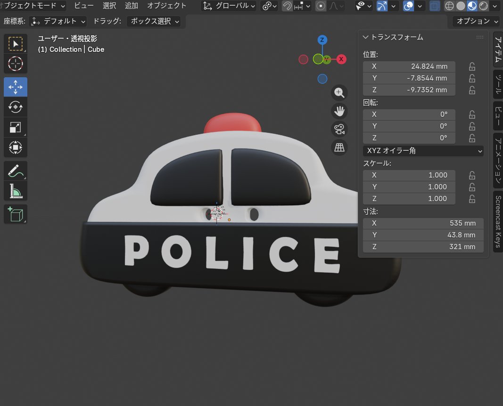Switch to solid viewport shading
Image resolution: width=503 pixels, height=406 pixels.
(x=461, y=6)
